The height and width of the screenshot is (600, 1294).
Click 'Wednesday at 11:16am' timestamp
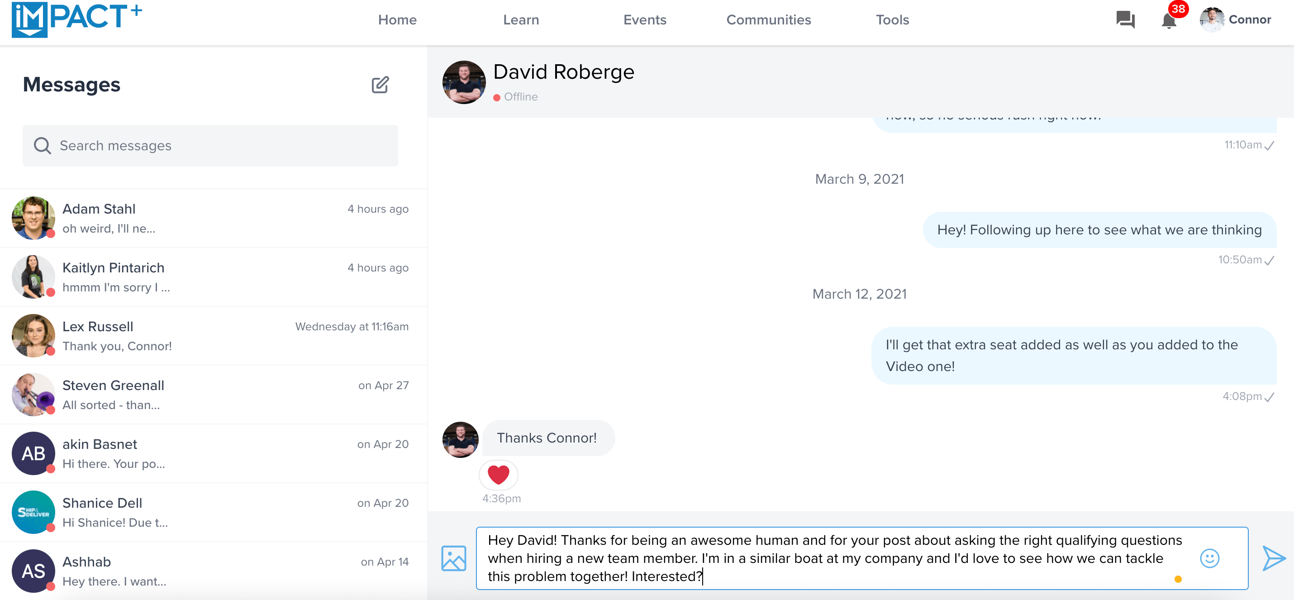(x=352, y=327)
